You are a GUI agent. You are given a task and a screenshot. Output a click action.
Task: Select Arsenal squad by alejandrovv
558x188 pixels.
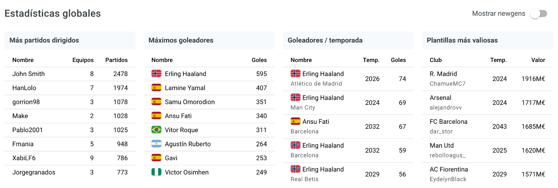pyautogui.click(x=487, y=103)
